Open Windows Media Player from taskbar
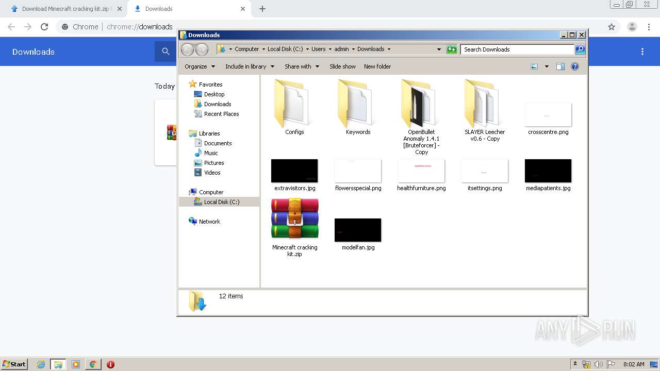This screenshot has width=660, height=371. tap(76, 364)
